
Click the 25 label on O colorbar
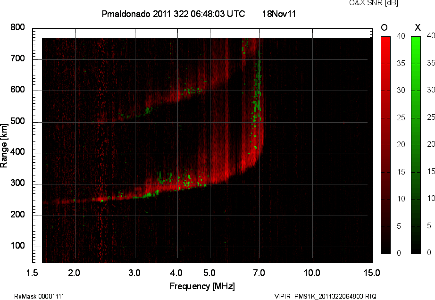pos(401,118)
